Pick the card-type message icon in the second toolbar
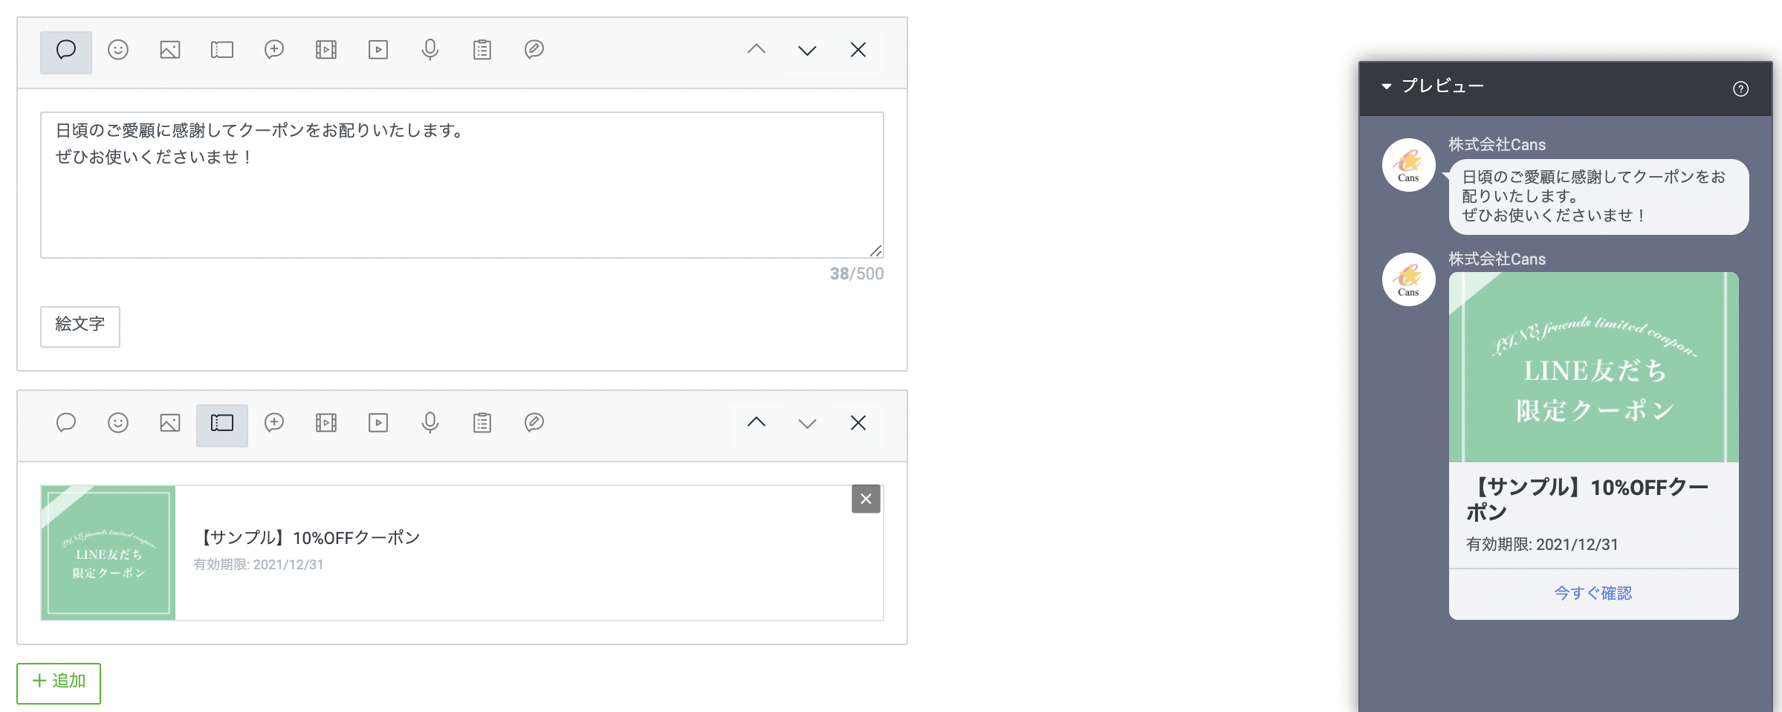This screenshot has height=712, width=1782. click(x=534, y=423)
